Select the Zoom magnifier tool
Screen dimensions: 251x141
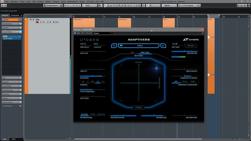point(119,6)
